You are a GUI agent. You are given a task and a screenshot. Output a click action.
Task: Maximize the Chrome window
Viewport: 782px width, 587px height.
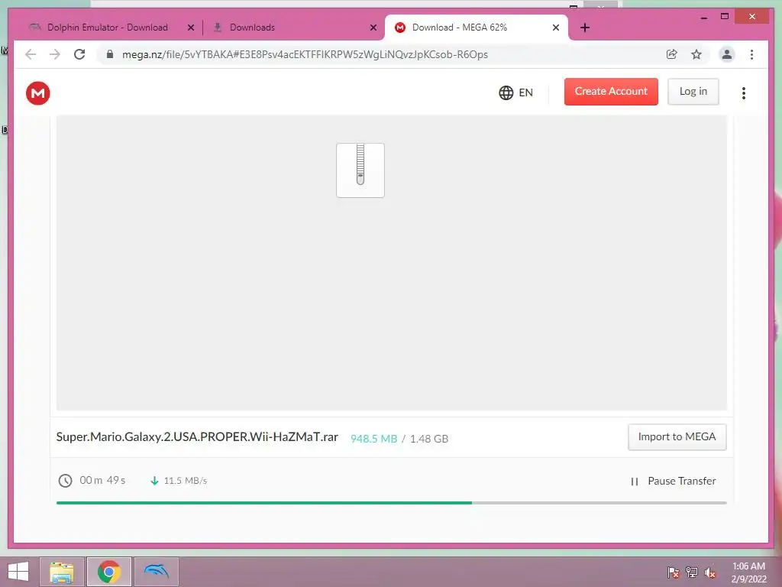725,17
